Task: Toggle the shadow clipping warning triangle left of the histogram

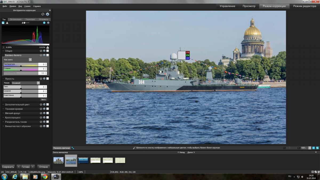Action: 3,47
